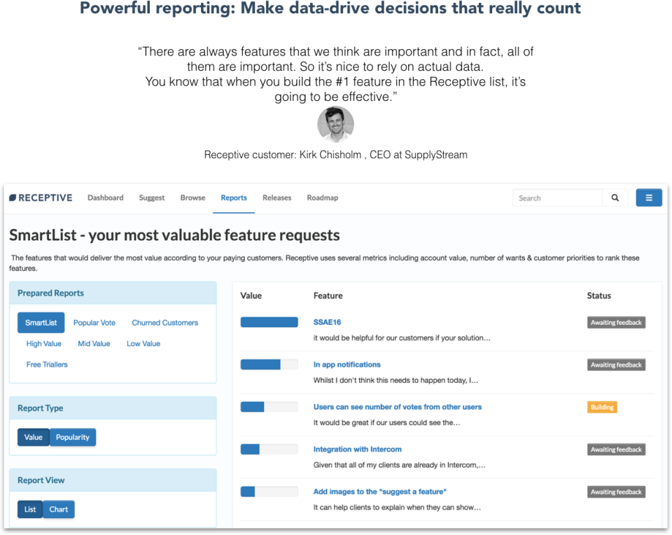Click the search magnifier icon

coord(615,197)
